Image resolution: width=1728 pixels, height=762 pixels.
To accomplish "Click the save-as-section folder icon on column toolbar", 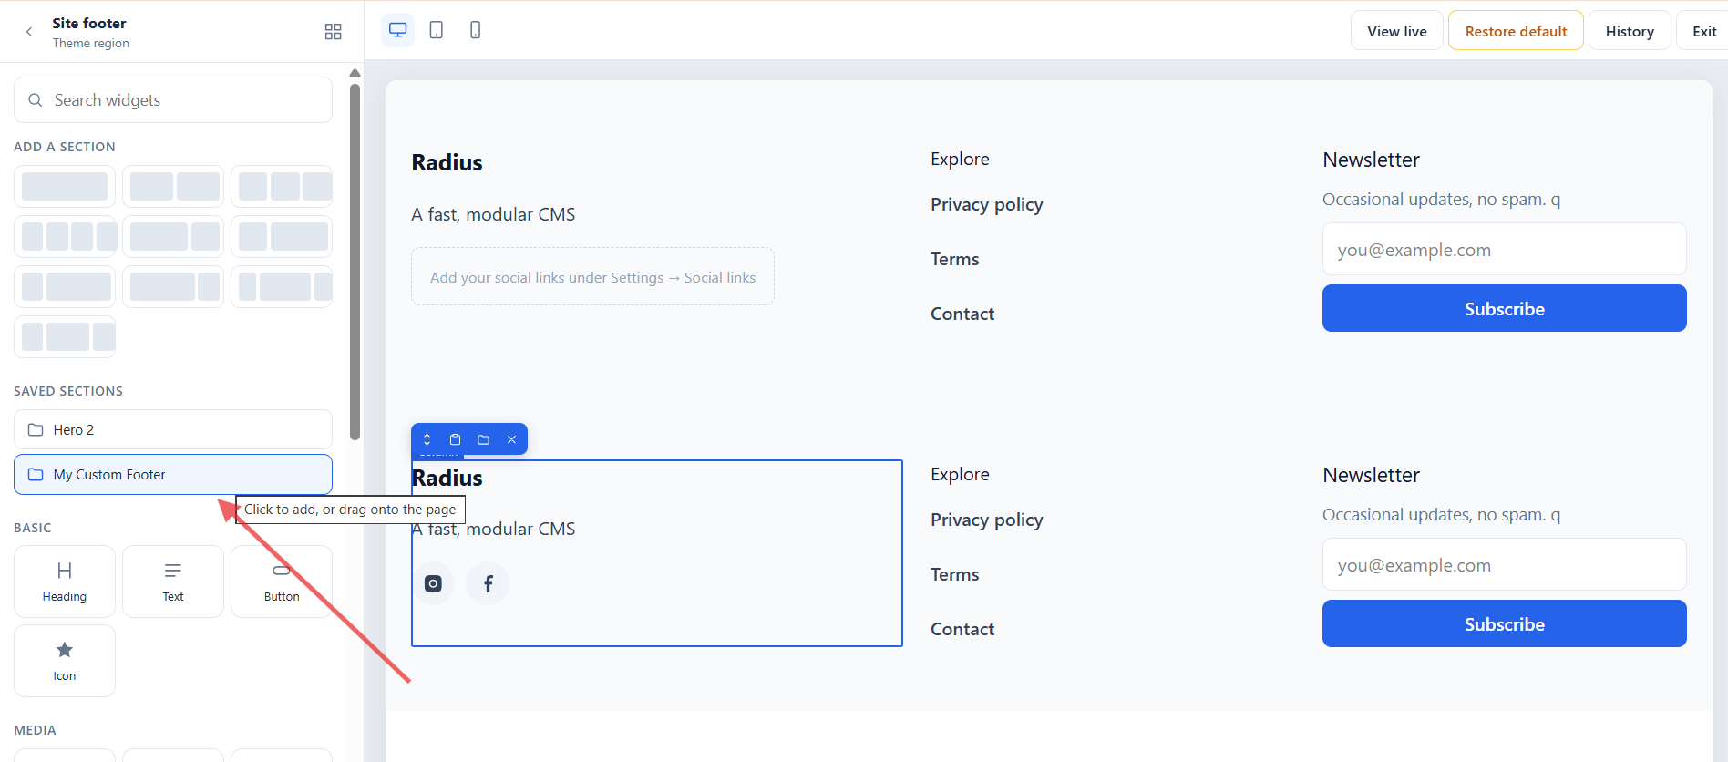I will [x=483, y=439].
